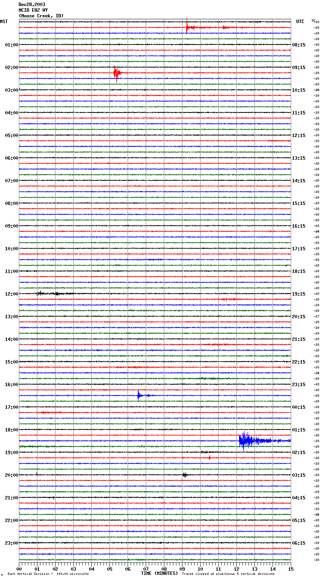Click the 02:00 MST time label
The width and height of the screenshot is (321, 579).
[12, 68]
